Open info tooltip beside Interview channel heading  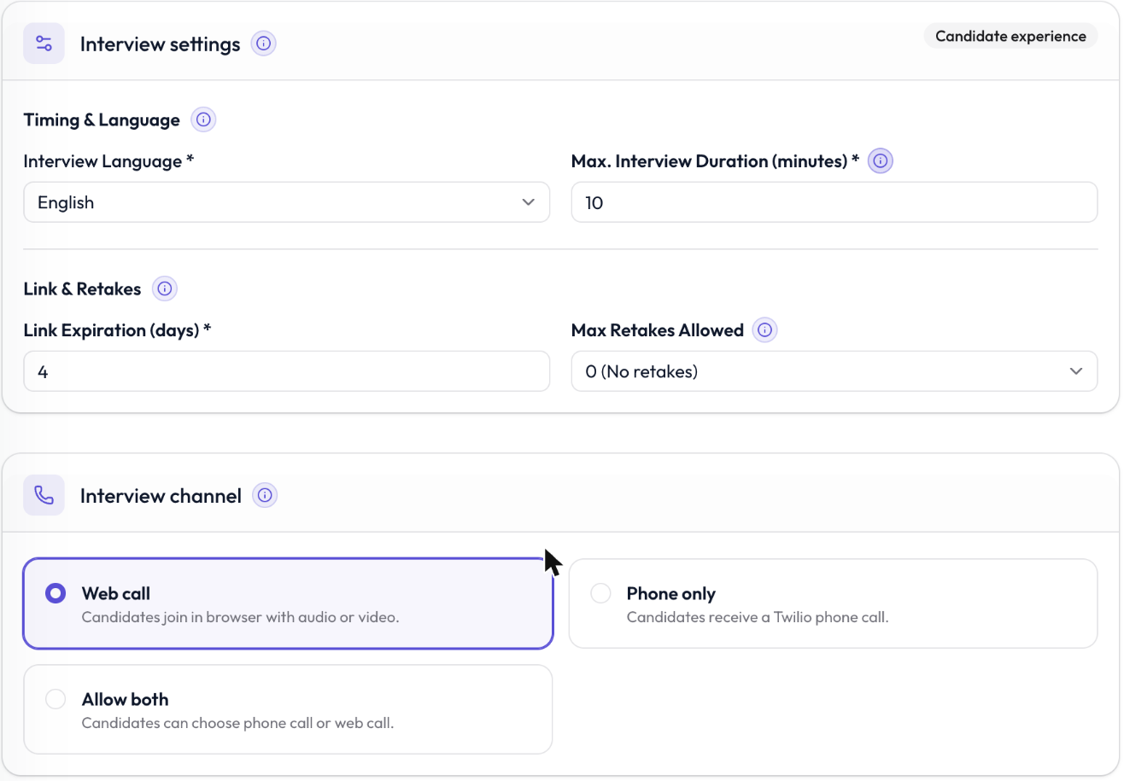266,495
